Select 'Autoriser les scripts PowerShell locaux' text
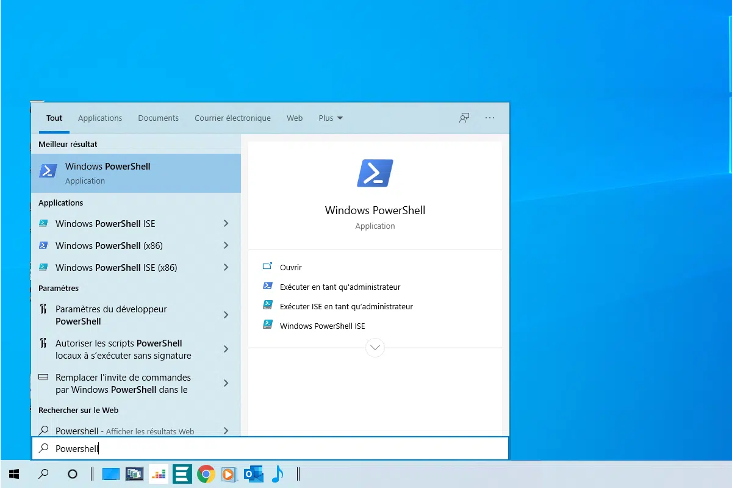The image size is (732, 488). 123,349
